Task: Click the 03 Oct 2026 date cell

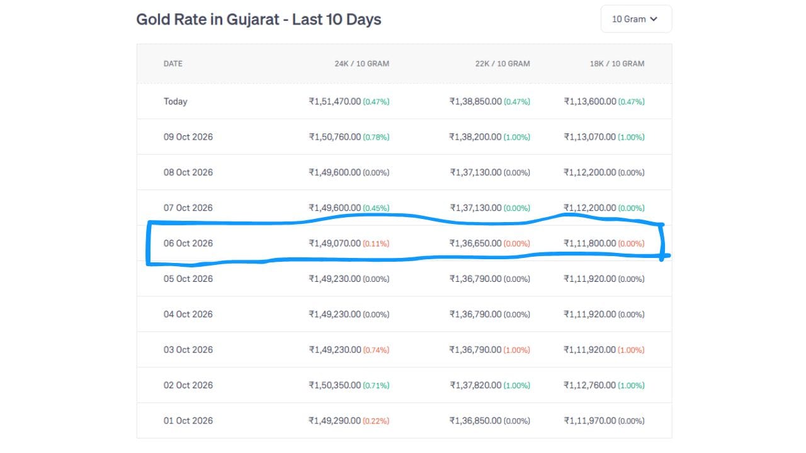Action: pyautogui.click(x=188, y=349)
